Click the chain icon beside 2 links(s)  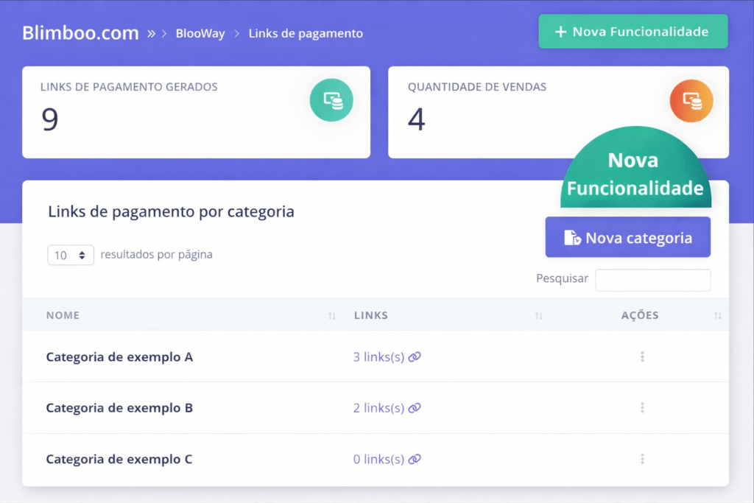pos(415,408)
